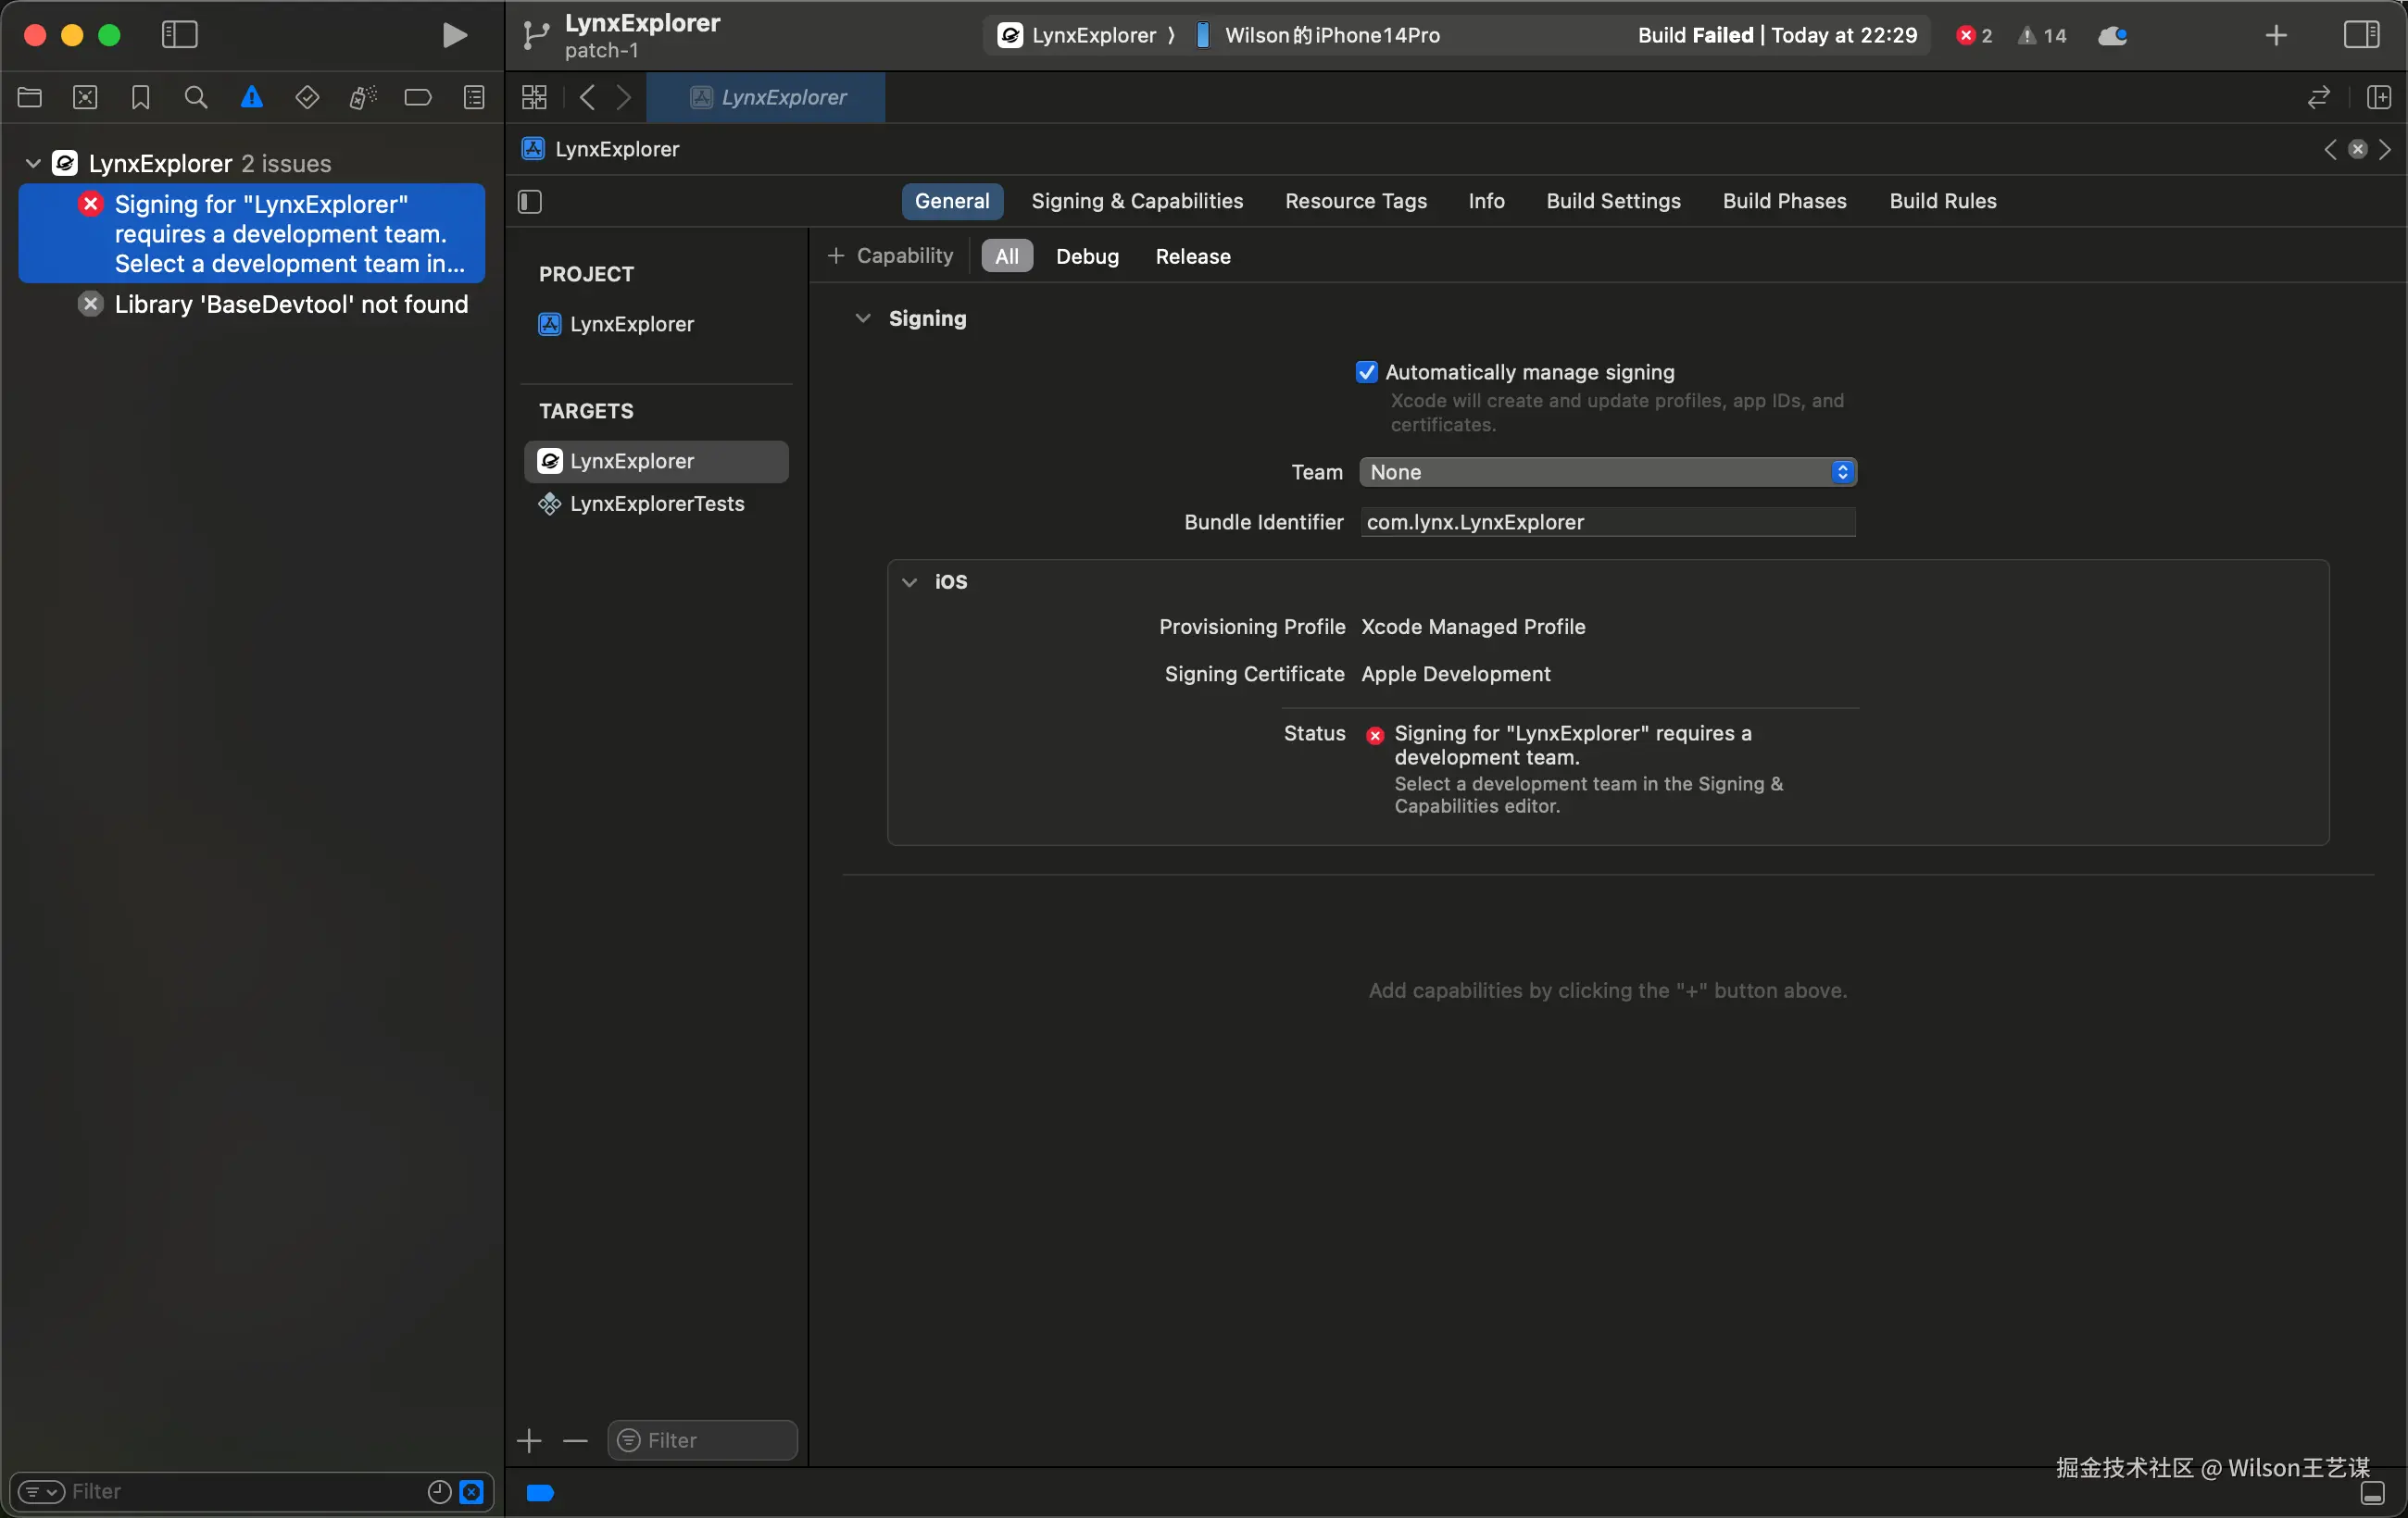Image resolution: width=2408 pixels, height=1518 pixels.
Task: Open the Info tab
Action: (1486, 201)
